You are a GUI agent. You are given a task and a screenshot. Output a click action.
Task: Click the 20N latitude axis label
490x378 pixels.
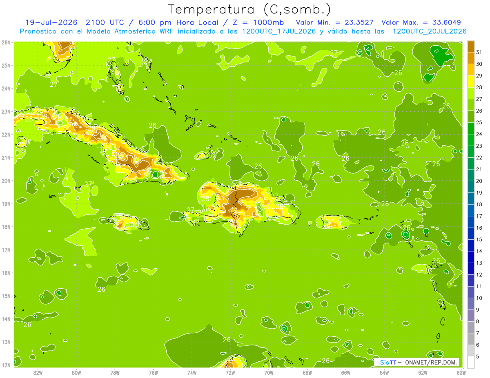(x=6, y=181)
